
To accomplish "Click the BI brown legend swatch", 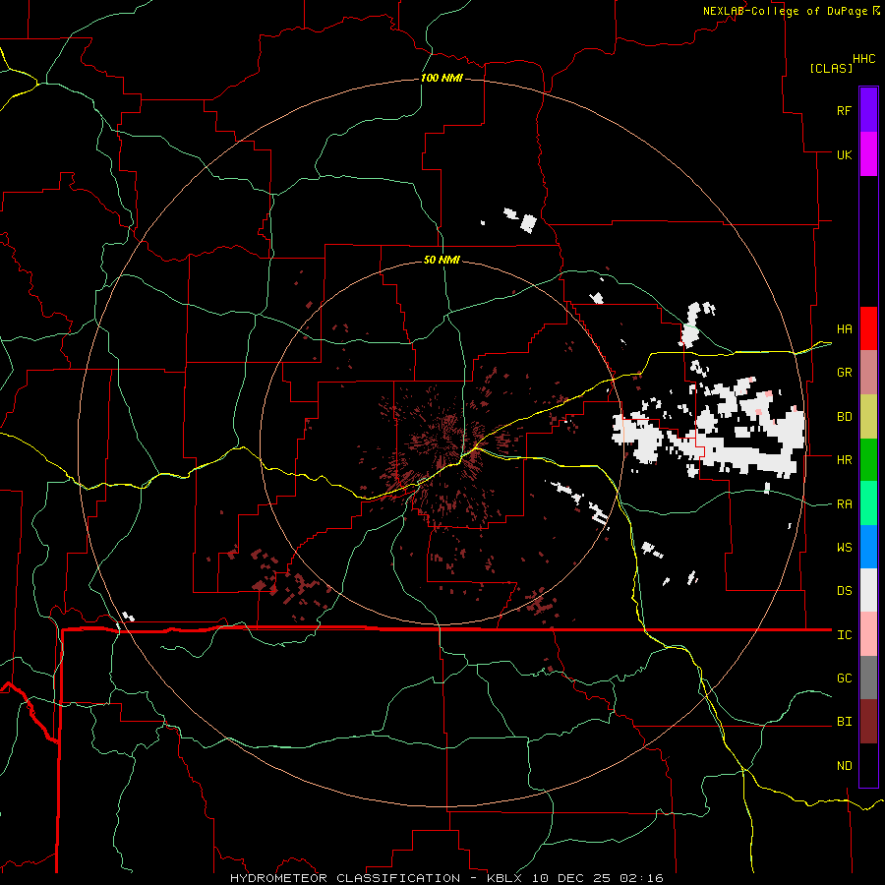I will pos(868,722).
